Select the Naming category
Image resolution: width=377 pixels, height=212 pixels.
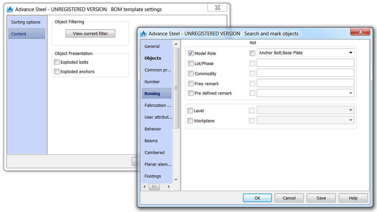(x=157, y=94)
